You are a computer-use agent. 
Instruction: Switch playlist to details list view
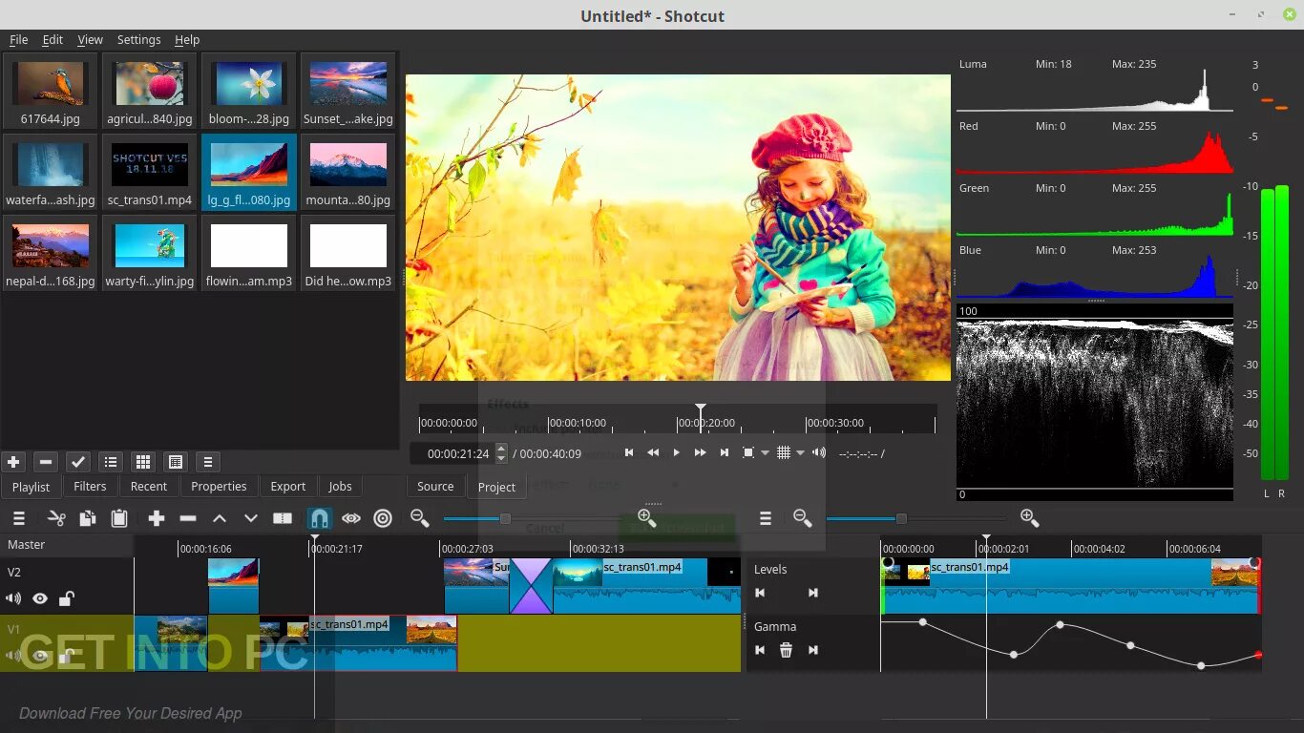[111, 462]
